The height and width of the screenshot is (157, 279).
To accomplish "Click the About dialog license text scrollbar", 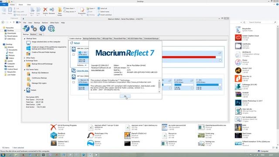I will (x=159, y=86).
